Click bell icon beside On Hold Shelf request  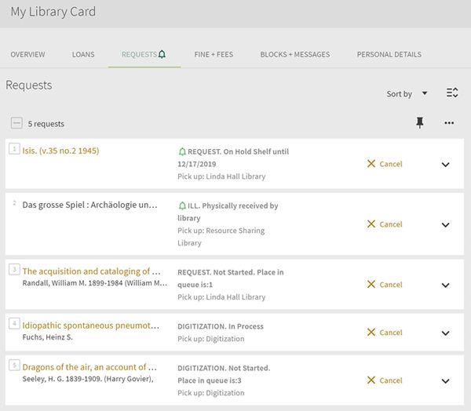(183, 151)
